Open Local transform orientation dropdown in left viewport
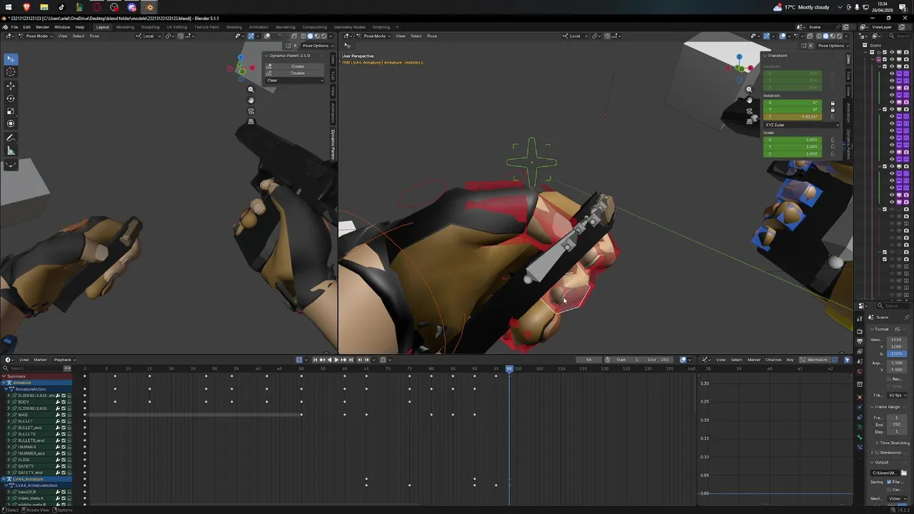Screen dimensions: 914x514 [149, 36]
